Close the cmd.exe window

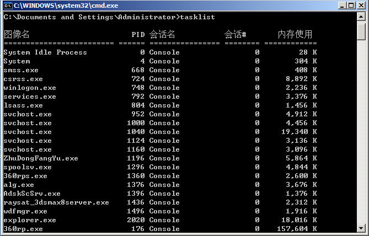coord(361,6)
